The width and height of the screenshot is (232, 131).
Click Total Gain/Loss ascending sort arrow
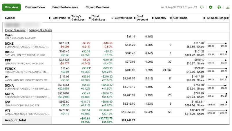pyautogui.click(x=112, y=18)
